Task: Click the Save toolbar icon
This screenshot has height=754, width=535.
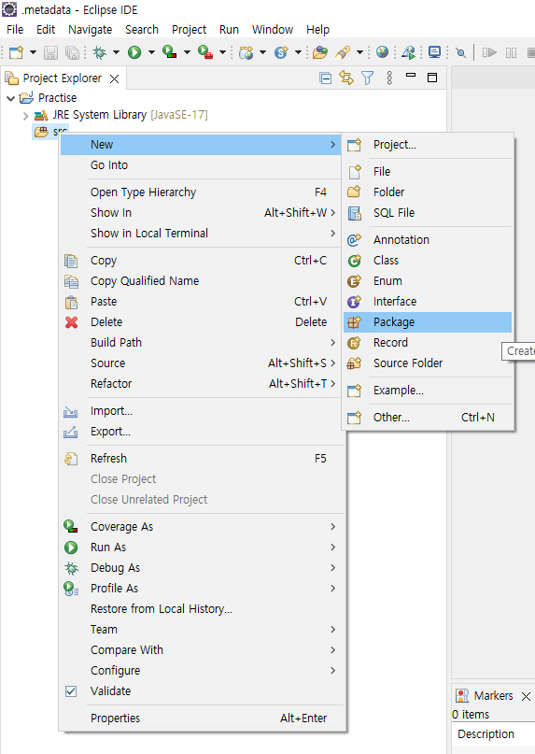Action: [50, 52]
